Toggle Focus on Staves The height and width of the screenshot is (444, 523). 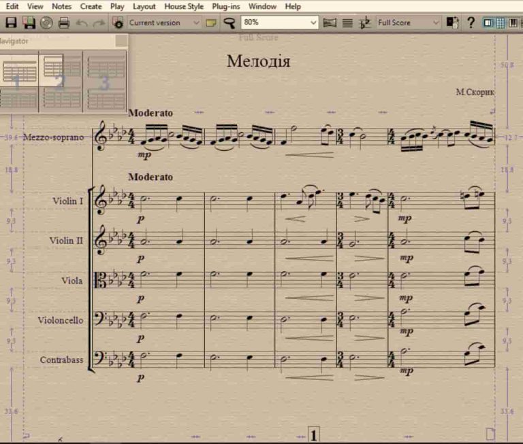click(347, 23)
